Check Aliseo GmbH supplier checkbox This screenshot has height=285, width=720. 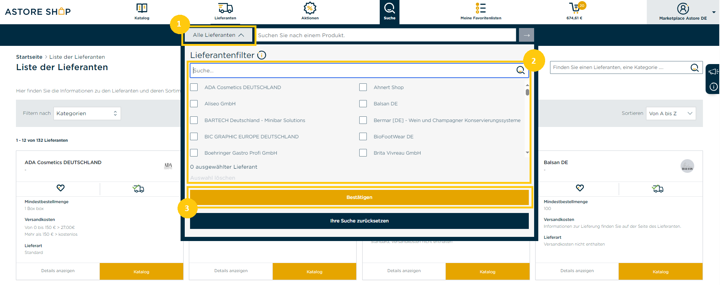click(194, 103)
